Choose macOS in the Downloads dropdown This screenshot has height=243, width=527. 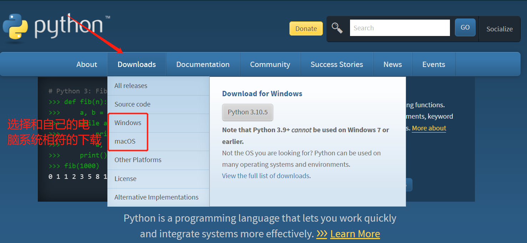(158, 141)
